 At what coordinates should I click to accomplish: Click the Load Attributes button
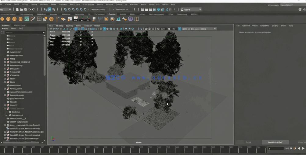(275, 142)
